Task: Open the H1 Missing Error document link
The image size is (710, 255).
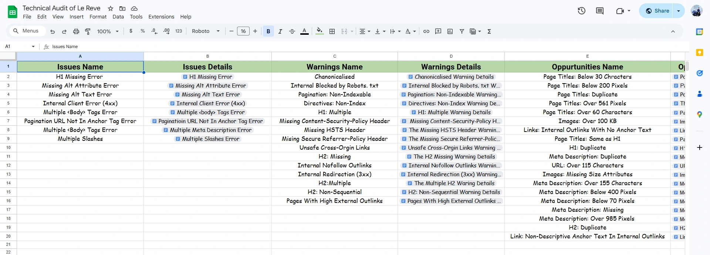Action: 210,77
